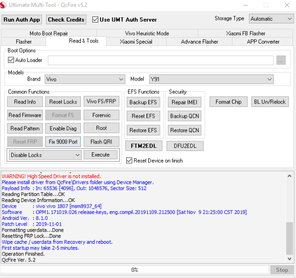Uncheck the Auto Loader option
The image size is (296, 278).
click(11, 60)
